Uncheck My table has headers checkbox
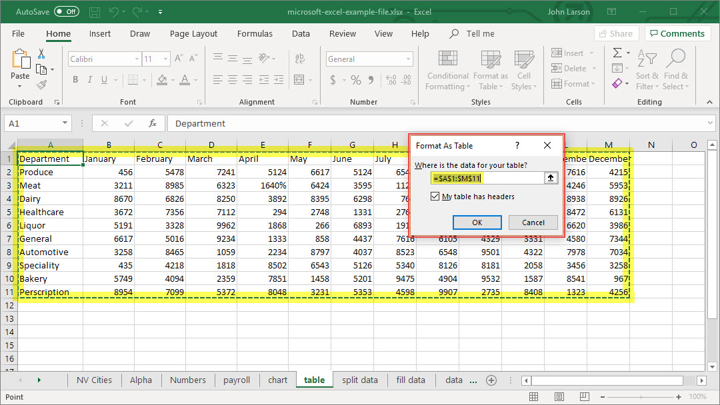Screen dimensions: 720x405 point(436,197)
